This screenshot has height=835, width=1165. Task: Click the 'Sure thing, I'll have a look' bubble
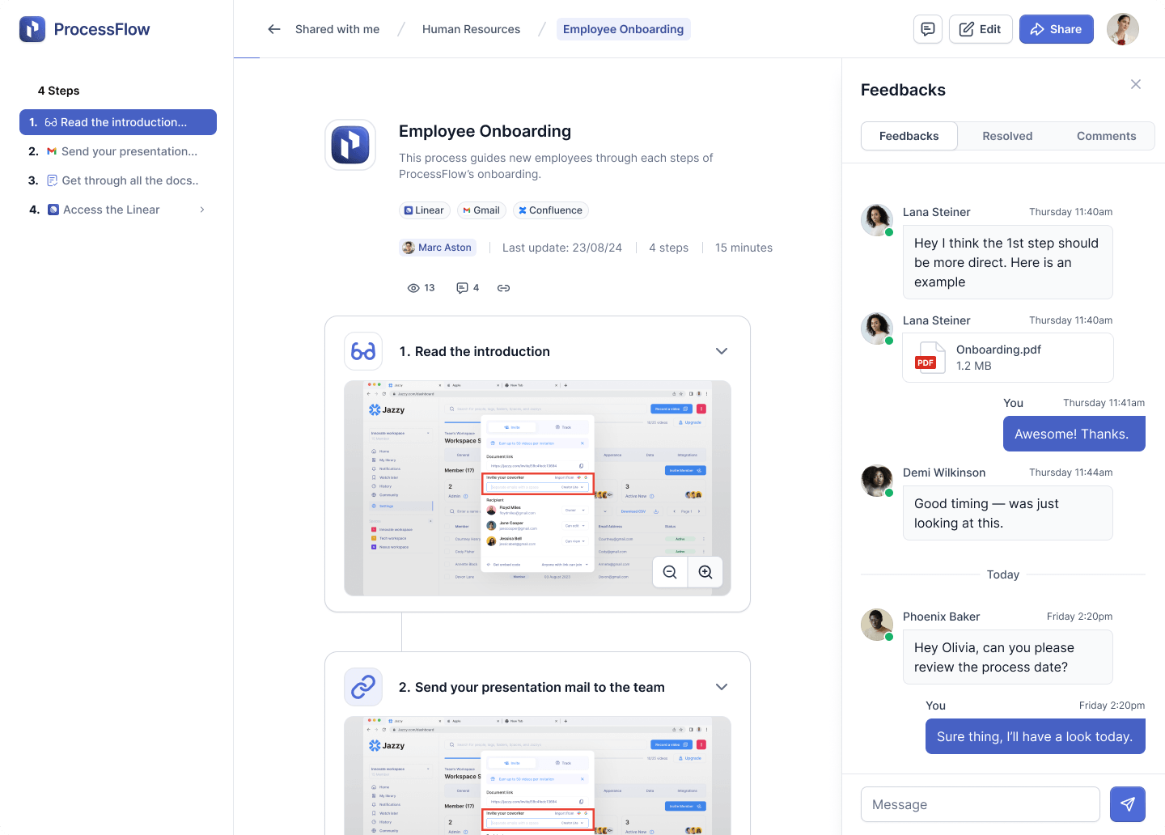[1036, 736]
